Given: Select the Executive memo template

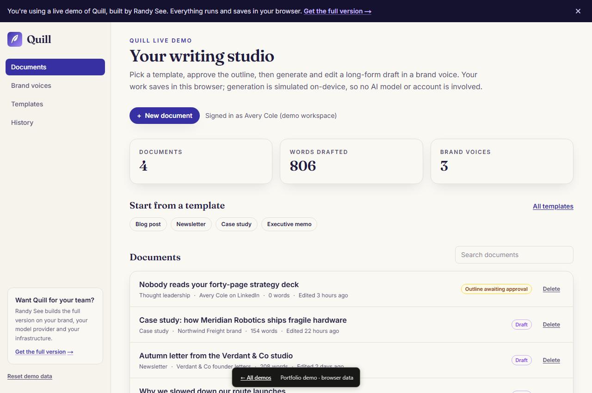Looking at the screenshot, I should (289, 224).
